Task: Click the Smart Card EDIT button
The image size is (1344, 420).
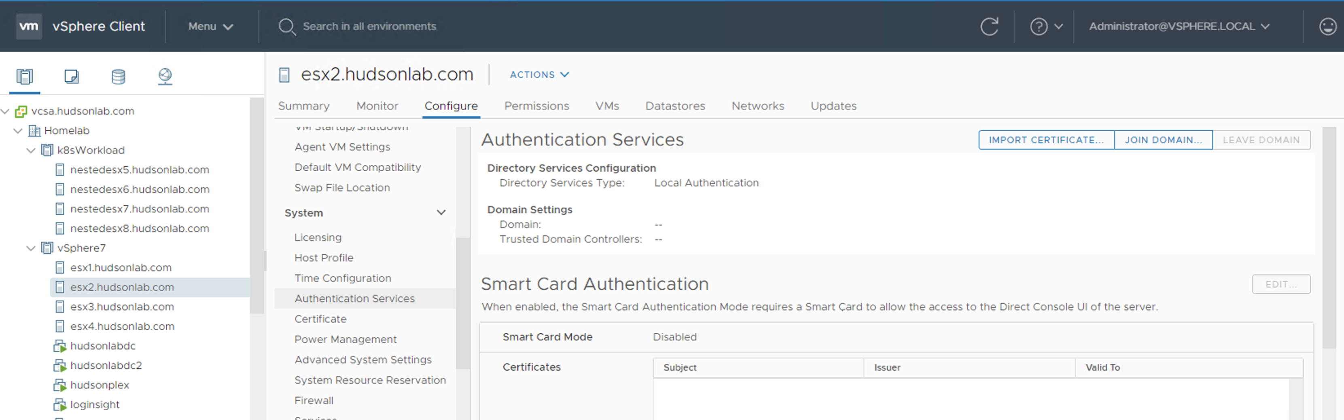Action: [x=1281, y=284]
